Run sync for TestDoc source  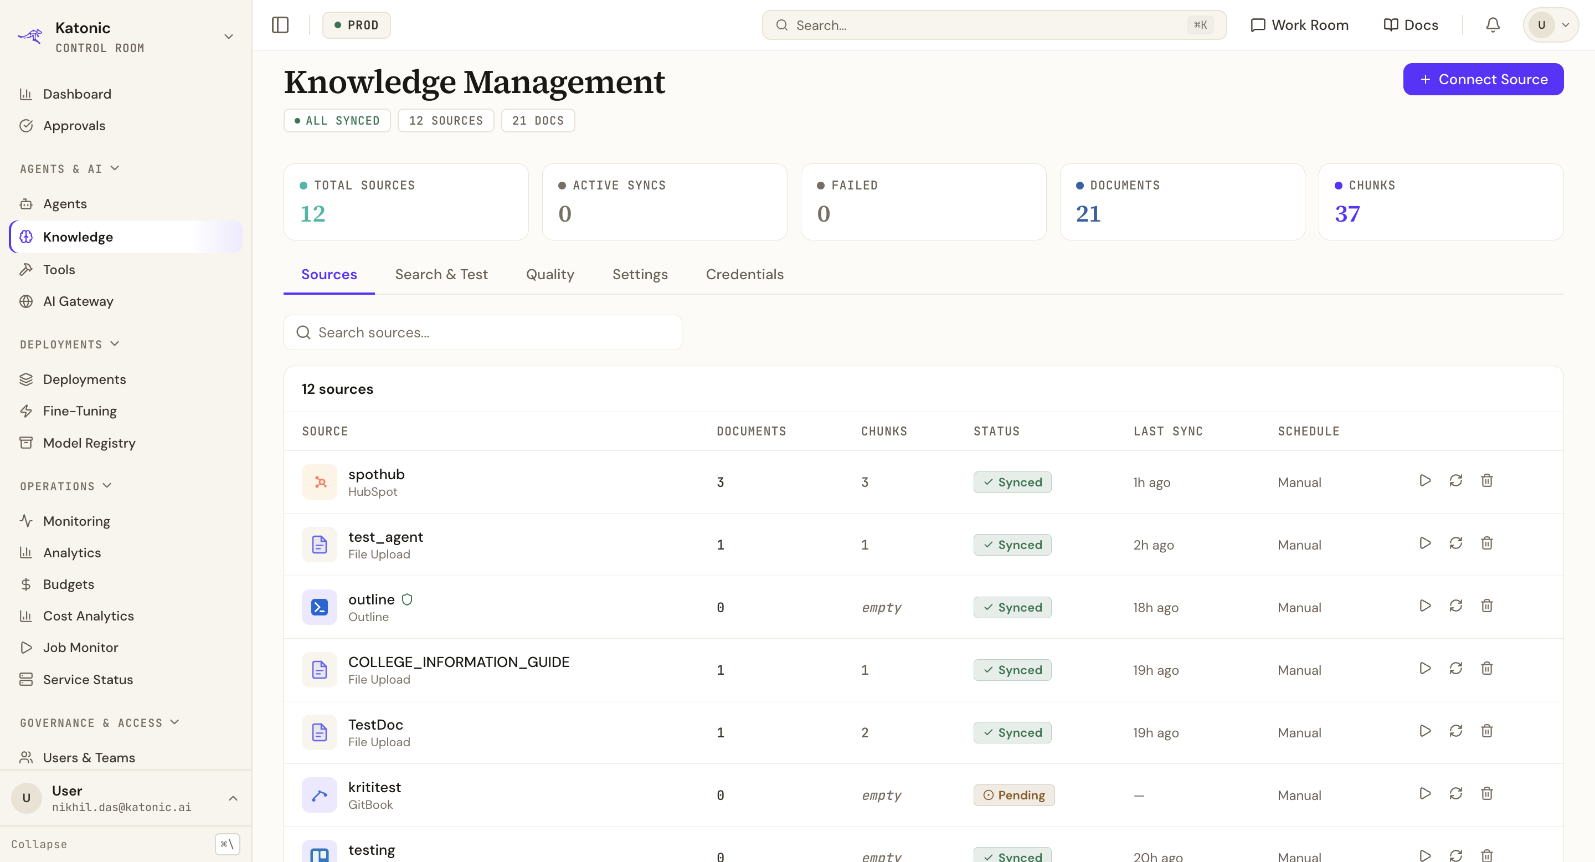click(1425, 731)
